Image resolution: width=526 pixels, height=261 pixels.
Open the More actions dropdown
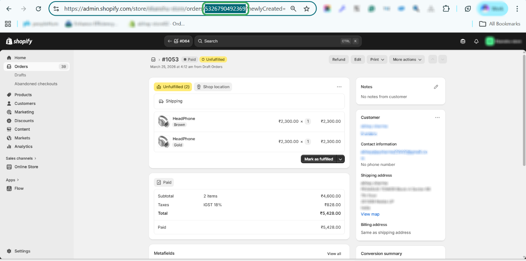coord(407,59)
